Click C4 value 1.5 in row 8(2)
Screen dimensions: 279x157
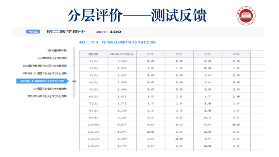coord(236,111)
